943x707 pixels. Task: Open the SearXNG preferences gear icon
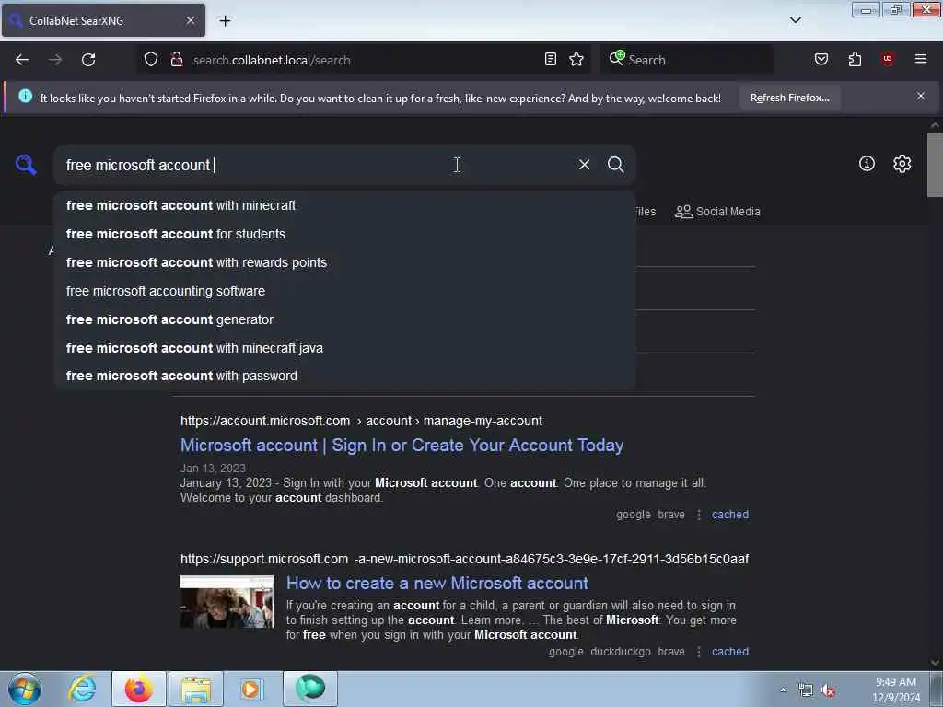click(x=902, y=164)
